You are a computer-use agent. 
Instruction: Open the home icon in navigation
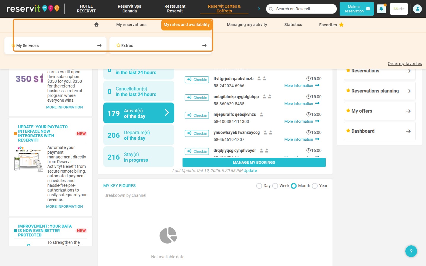pyautogui.click(x=96, y=25)
